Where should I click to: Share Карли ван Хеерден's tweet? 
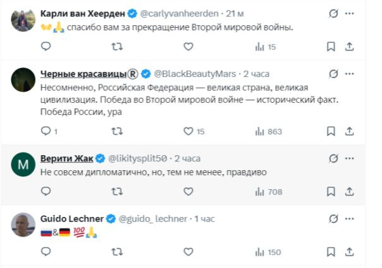coord(348,47)
